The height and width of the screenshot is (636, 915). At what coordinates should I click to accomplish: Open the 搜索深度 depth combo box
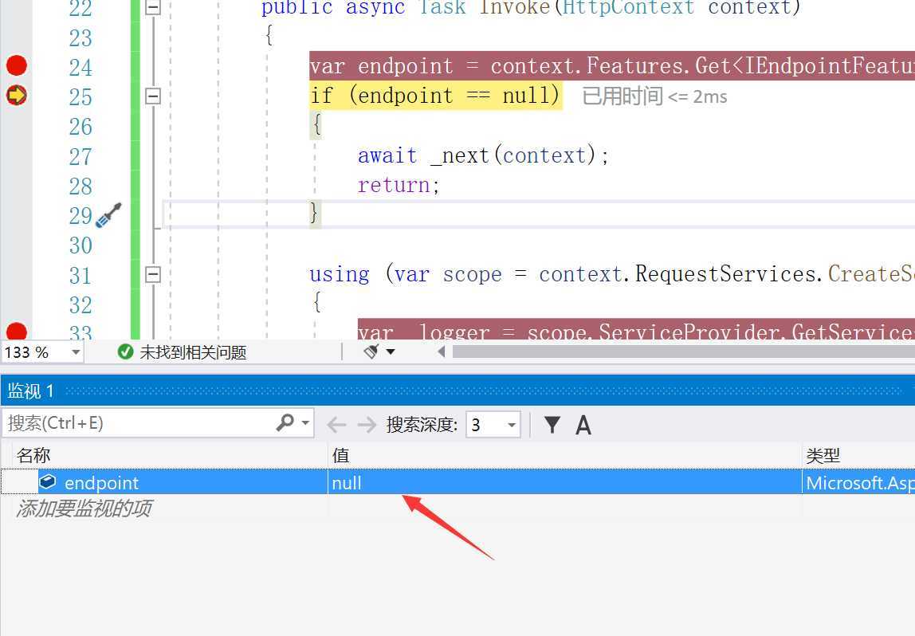[x=493, y=425]
